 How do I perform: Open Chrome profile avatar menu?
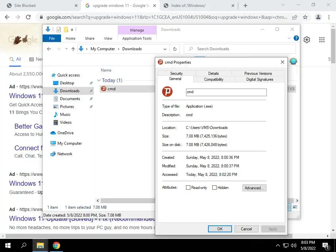tap(318, 17)
